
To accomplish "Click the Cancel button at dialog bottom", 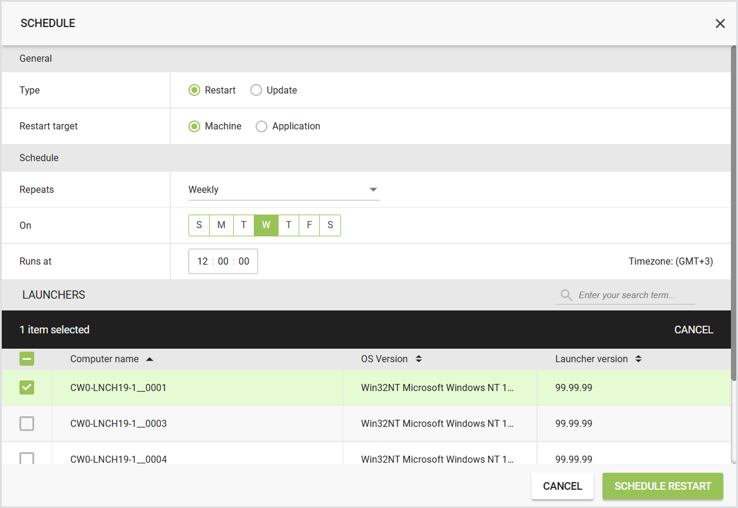I will [562, 486].
